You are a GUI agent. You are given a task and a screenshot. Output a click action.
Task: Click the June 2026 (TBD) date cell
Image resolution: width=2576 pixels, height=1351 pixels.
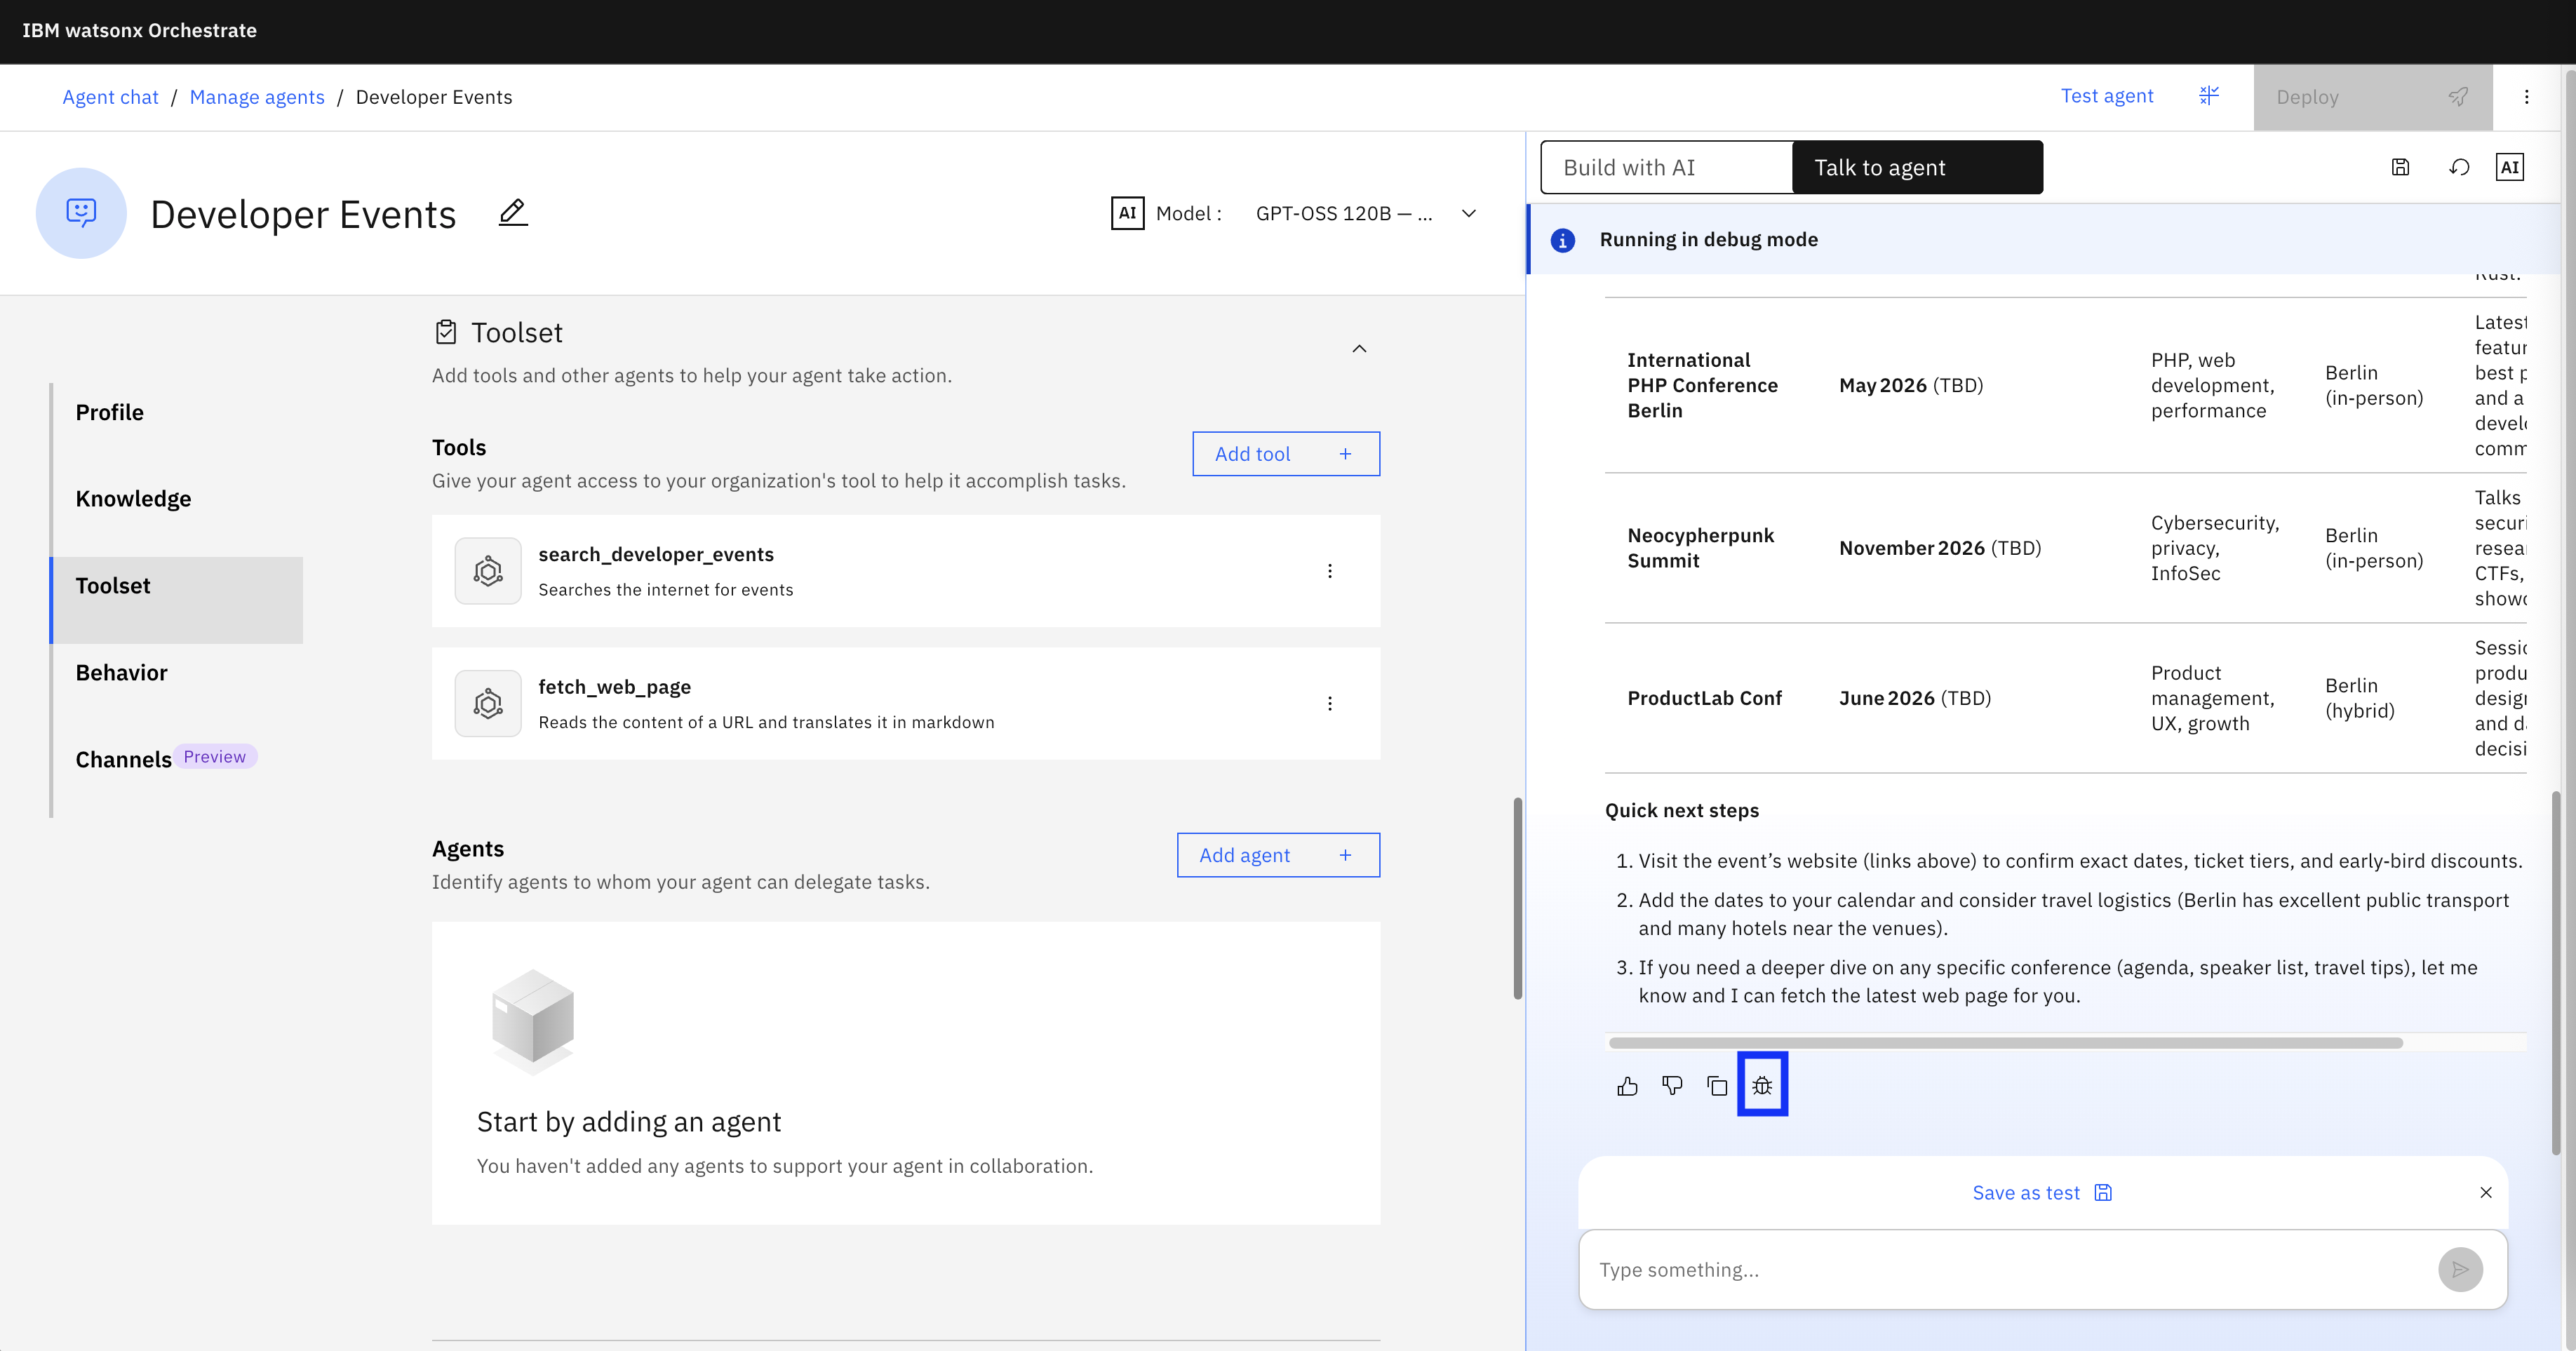pyautogui.click(x=1914, y=698)
